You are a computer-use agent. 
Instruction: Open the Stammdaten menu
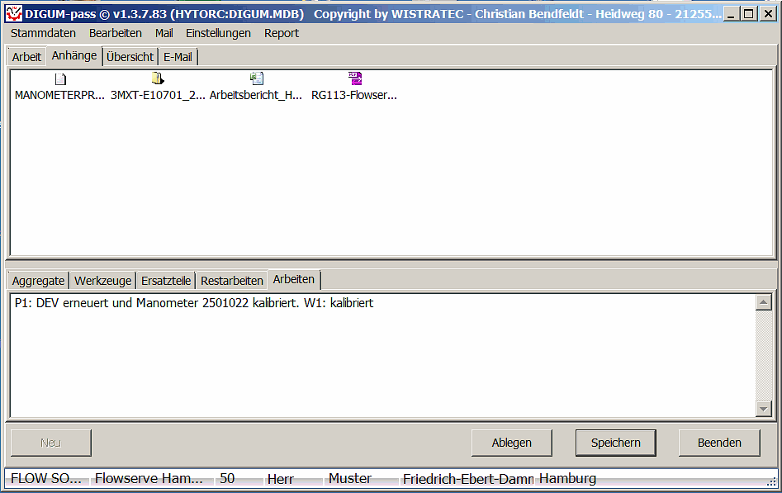pos(43,33)
